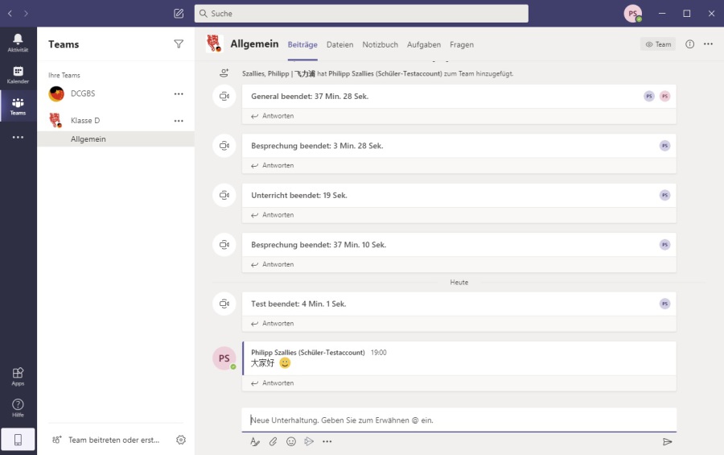Open the Aufgaben tab
This screenshot has width=724, height=455.
pyautogui.click(x=424, y=44)
